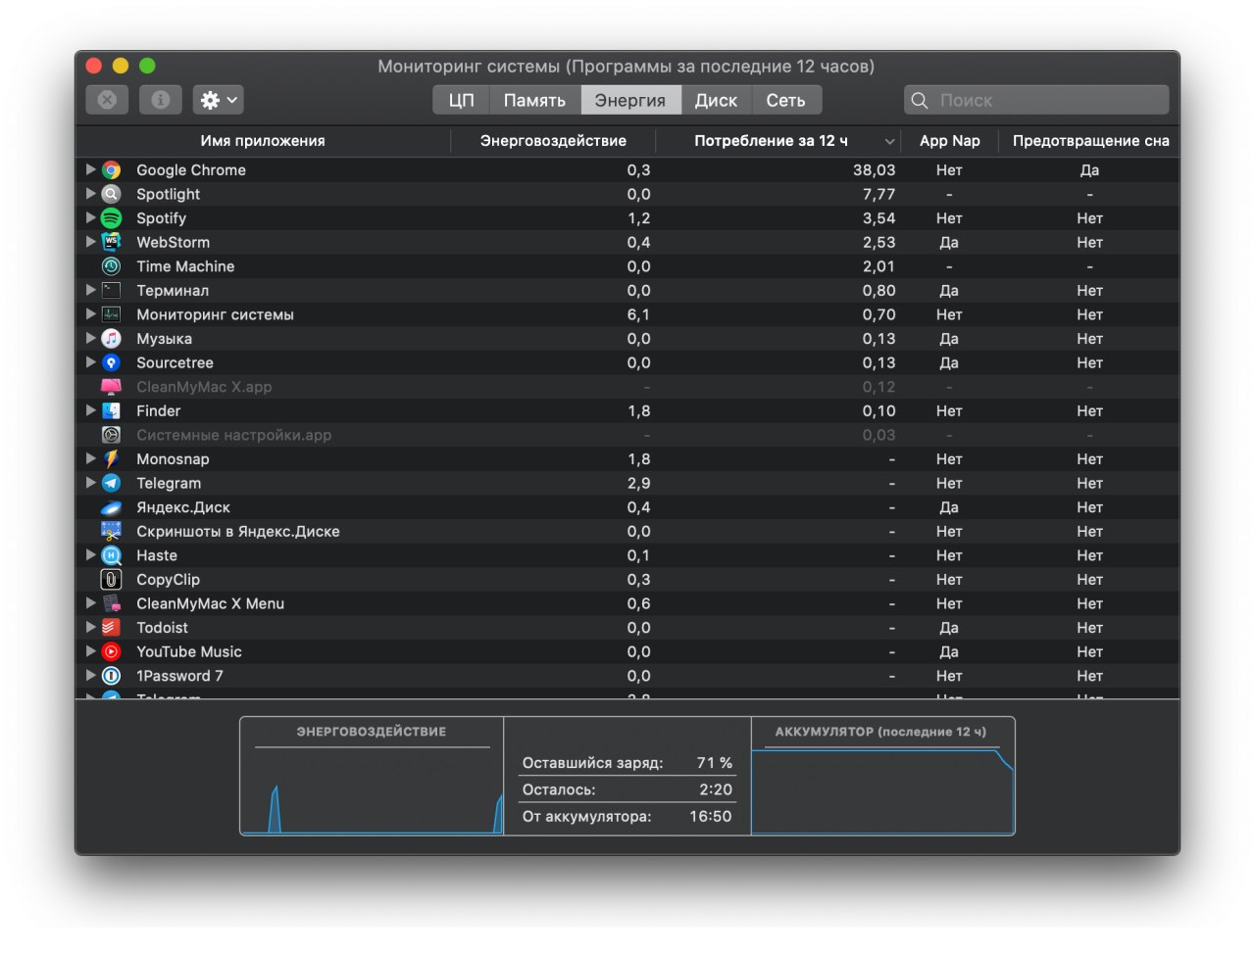Sort by Энерговоздействие column header
The image size is (1255, 954).
(x=553, y=141)
